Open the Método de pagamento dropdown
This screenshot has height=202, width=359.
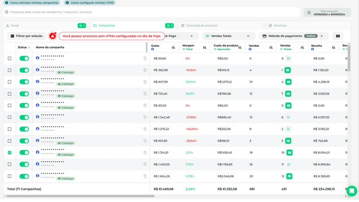(294, 36)
